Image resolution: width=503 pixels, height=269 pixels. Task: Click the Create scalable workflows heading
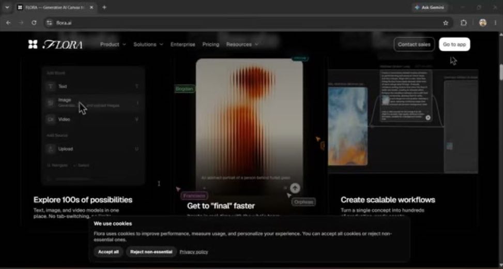pos(388,200)
